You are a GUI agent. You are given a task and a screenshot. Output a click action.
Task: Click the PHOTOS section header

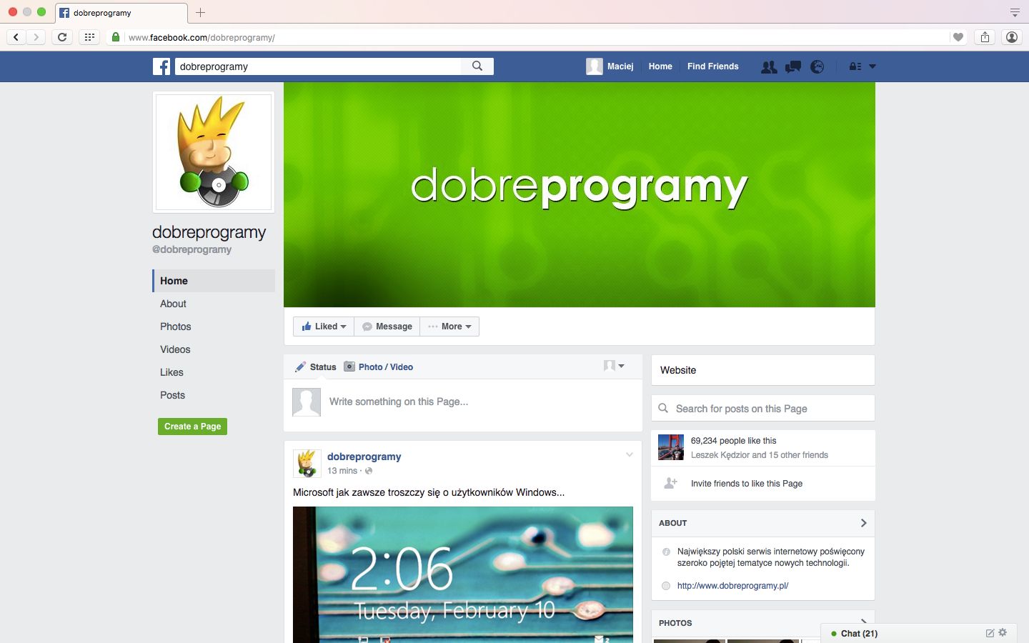point(675,623)
